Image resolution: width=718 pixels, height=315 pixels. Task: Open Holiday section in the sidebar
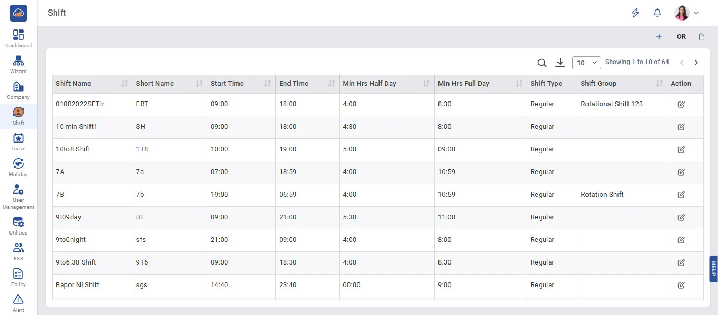18,167
